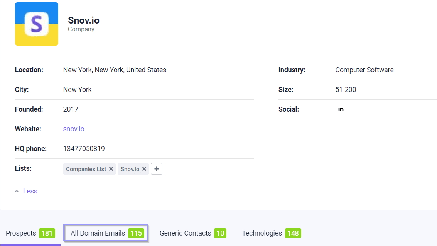Click the Snov.io tag label in Lists
The width and height of the screenshot is (437, 246).
(130, 169)
